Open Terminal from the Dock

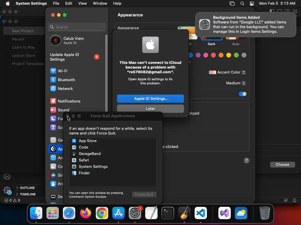[x=168, y=213]
